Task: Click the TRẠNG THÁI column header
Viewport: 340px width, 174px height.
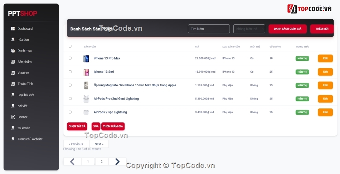Action: pyautogui.click(x=302, y=47)
